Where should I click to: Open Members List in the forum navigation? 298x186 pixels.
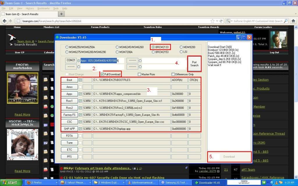point(51,27)
